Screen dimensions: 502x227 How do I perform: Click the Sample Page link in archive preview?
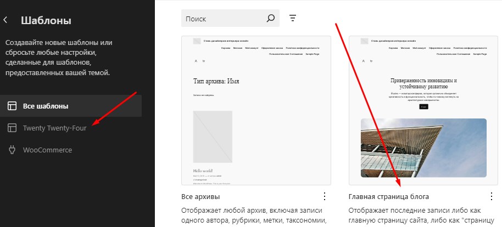pyautogui.click(x=312, y=54)
